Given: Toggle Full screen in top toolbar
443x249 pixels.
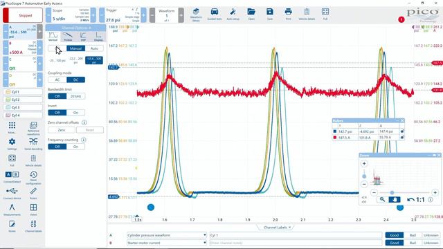Looking at the screenshot, I should (325, 15).
